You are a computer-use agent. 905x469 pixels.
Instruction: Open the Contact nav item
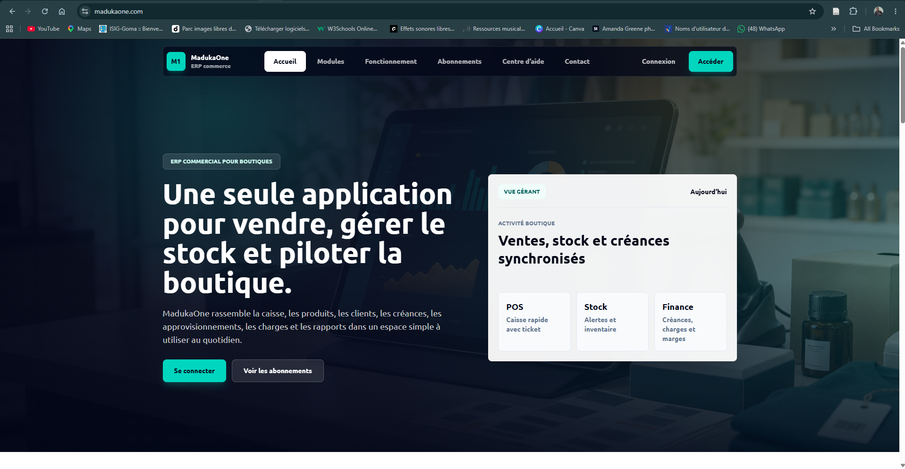[x=577, y=61]
